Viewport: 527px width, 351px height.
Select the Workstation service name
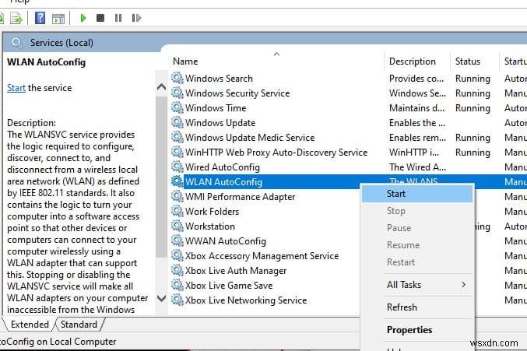pyautogui.click(x=210, y=226)
